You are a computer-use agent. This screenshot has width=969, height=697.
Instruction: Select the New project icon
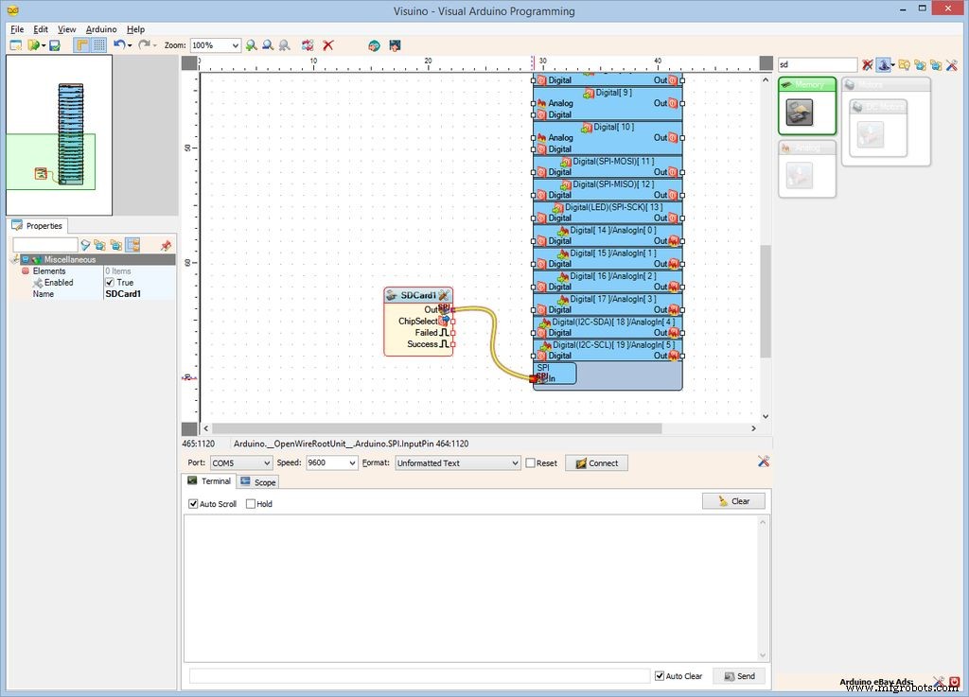point(15,44)
